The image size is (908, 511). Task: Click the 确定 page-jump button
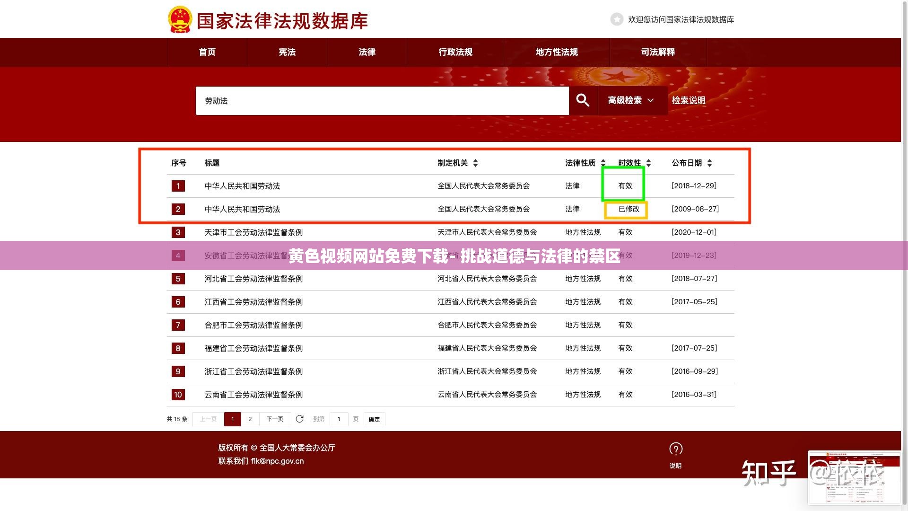[x=374, y=419]
